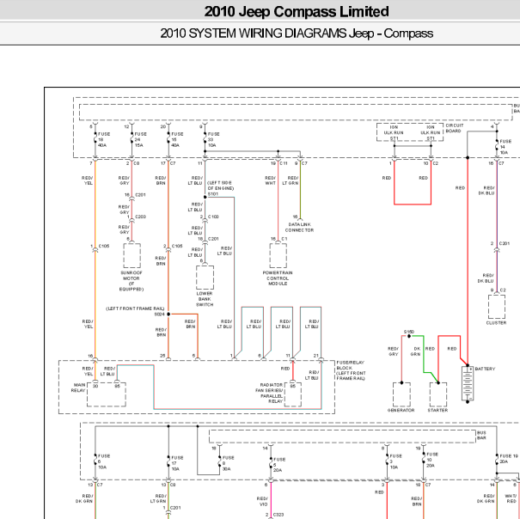520x519 pixels.
Task: Click the 'FUSE 17 10A' label
Action: click(x=177, y=463)
